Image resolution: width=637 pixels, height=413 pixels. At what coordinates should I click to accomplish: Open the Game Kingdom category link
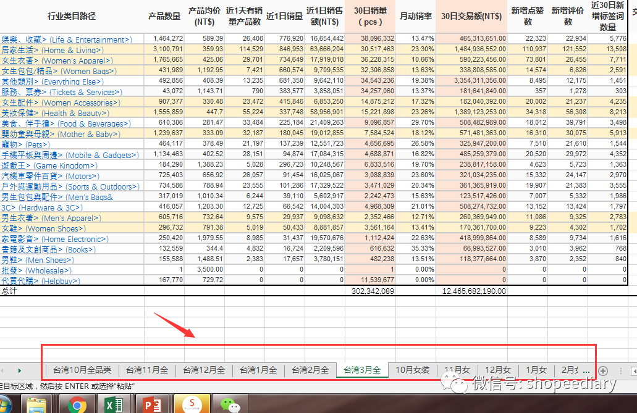pos(49,165)
